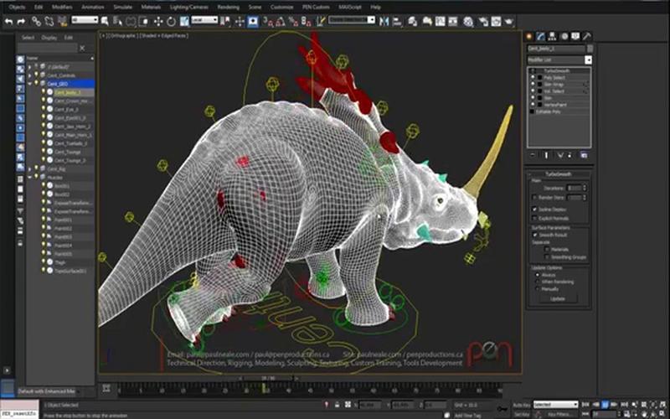Select the When Rendering radio option
Image resolution: width=670 pixels, height=419 pixels.
(538, 282)
